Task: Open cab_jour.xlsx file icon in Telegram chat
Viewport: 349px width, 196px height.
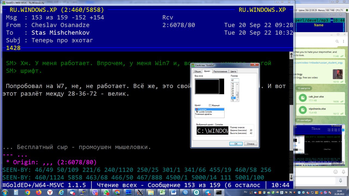Action: coord(303,98)
